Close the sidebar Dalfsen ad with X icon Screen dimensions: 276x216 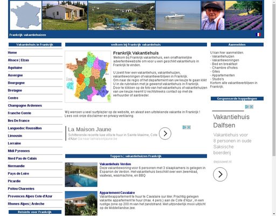251,107
